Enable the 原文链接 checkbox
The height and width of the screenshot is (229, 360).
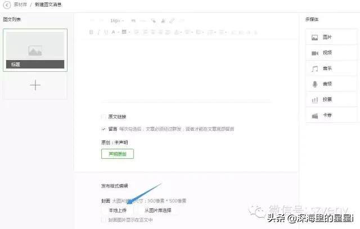coord(103,117)
